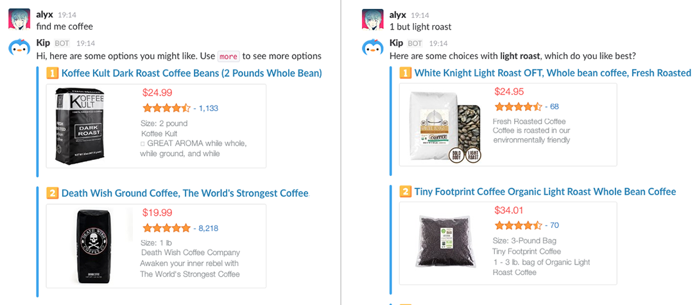The image size is (699, 305).
Task: Open Death Wish Ground Coffee link
Action: pos(185,193)
